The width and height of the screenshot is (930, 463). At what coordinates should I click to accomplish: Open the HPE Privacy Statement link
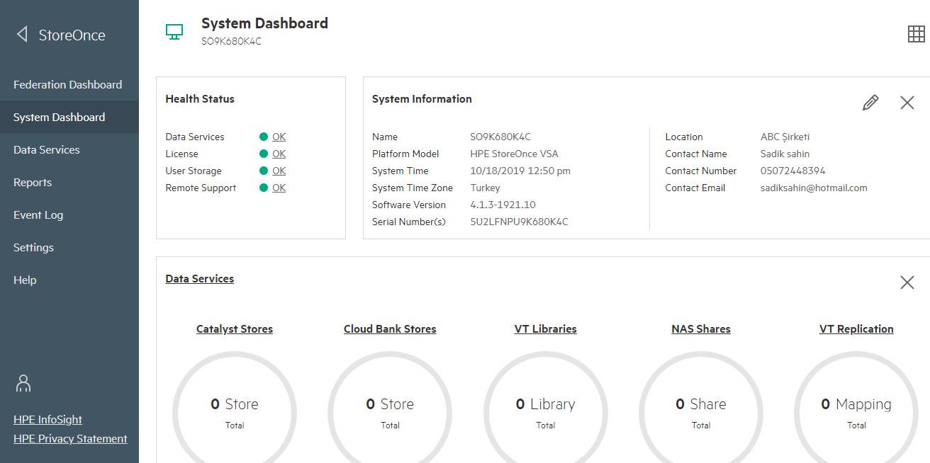[70, 439]
